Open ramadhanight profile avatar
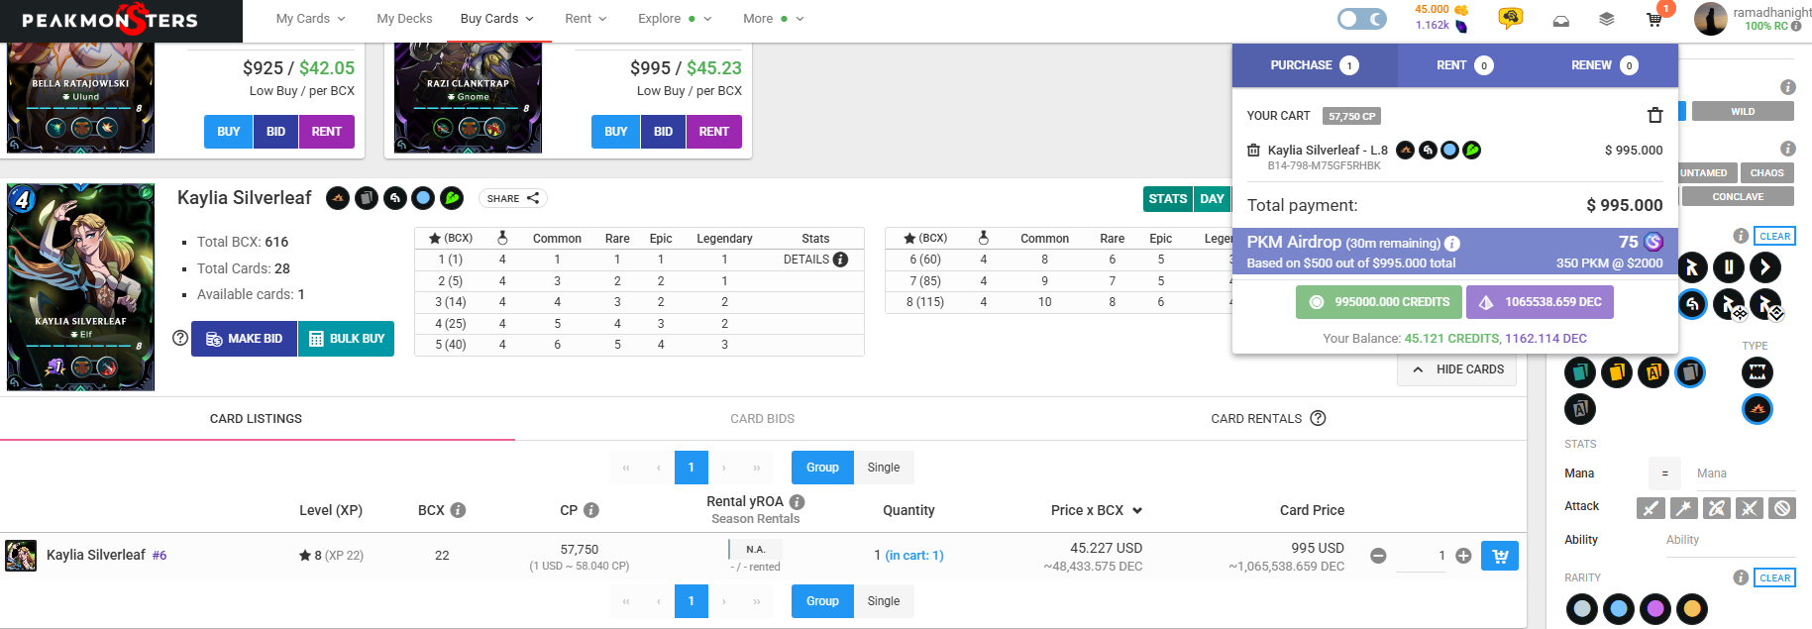The height and width of the screenshot is (629, 1812). [1711, 19]
